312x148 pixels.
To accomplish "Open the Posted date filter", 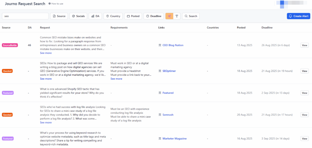I will 133,16.
